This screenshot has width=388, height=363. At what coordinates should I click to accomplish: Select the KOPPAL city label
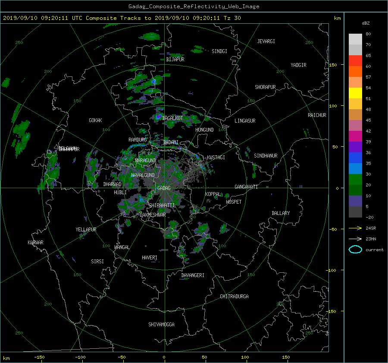coord(213,194)
